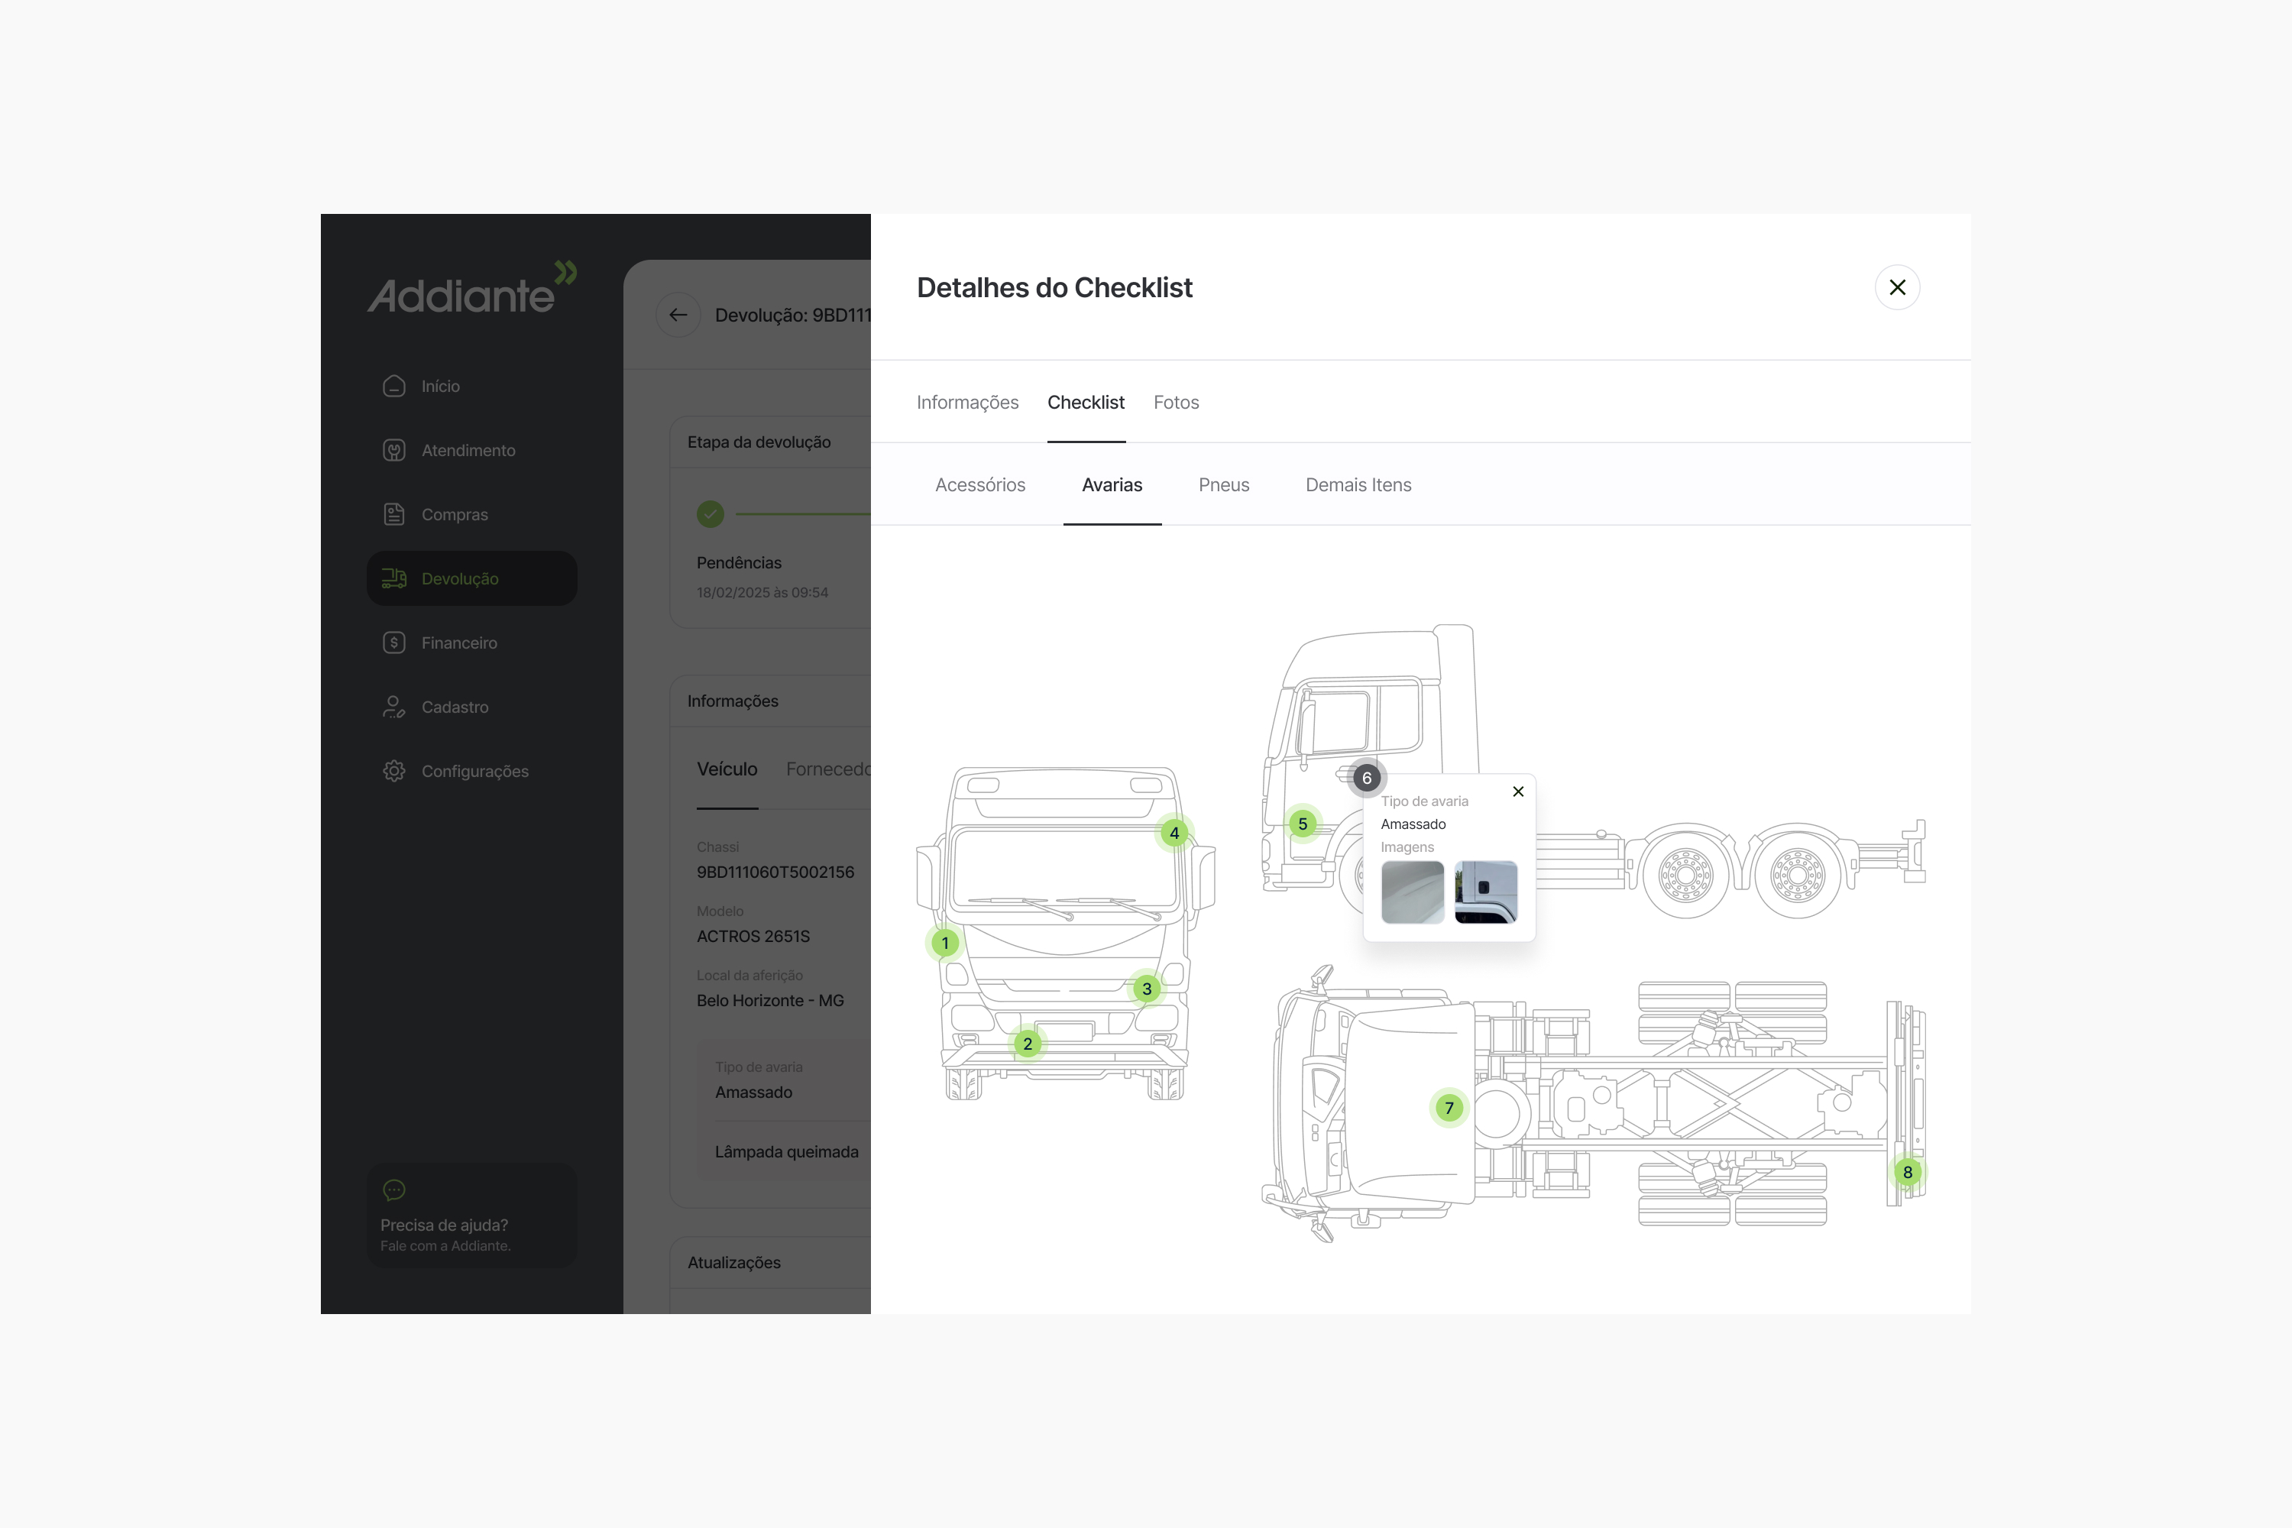Open the Demais Itens sub-tab

(x=1358, y=485)
